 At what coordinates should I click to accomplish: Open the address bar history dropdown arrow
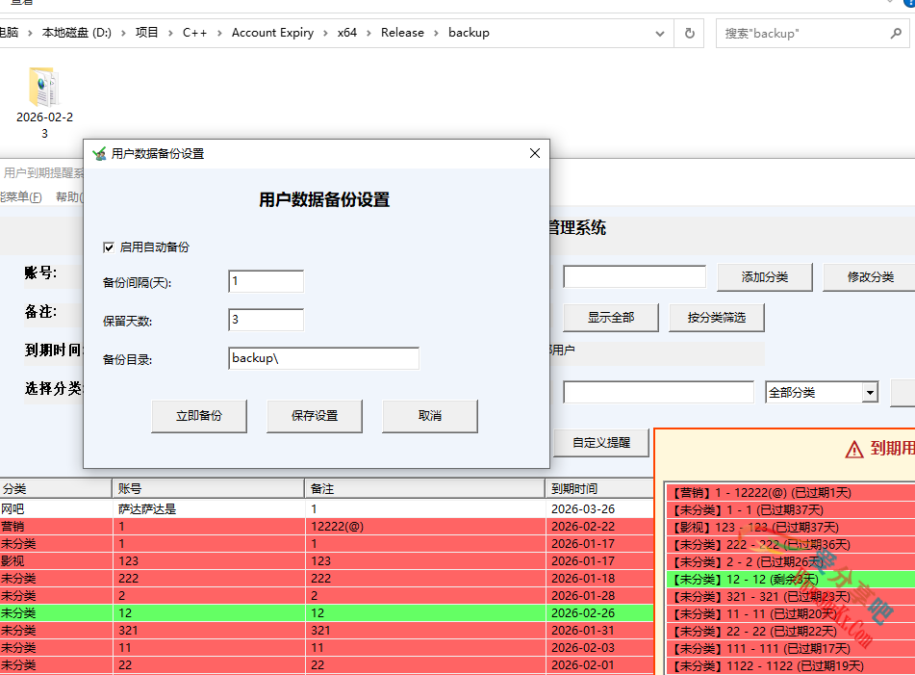tap(660, 33)
